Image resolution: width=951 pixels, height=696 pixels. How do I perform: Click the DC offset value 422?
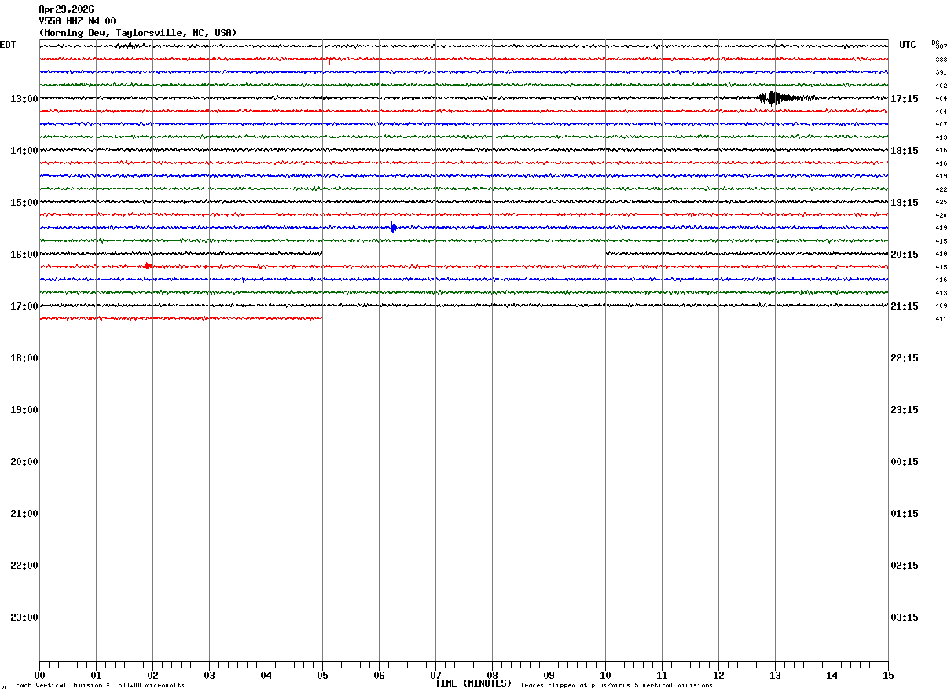(x=942, y=189)
